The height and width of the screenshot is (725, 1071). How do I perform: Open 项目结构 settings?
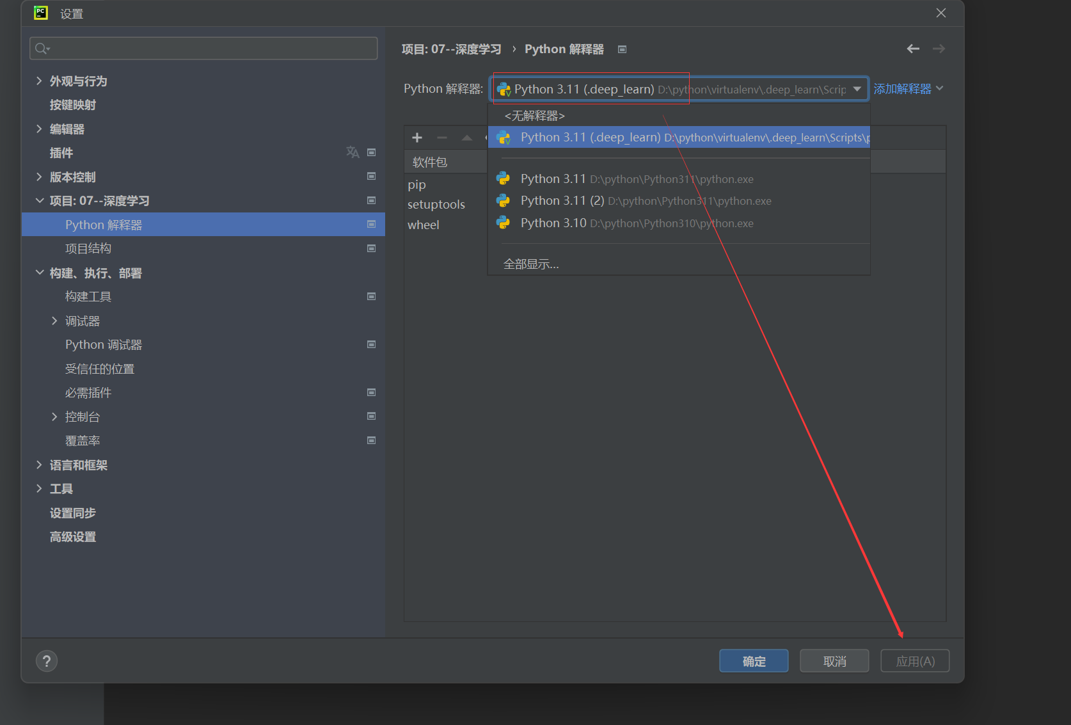click(x=88, y=248)
